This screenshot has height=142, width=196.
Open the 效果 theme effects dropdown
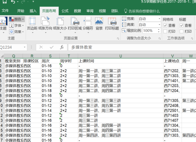[x=17, y=32]
